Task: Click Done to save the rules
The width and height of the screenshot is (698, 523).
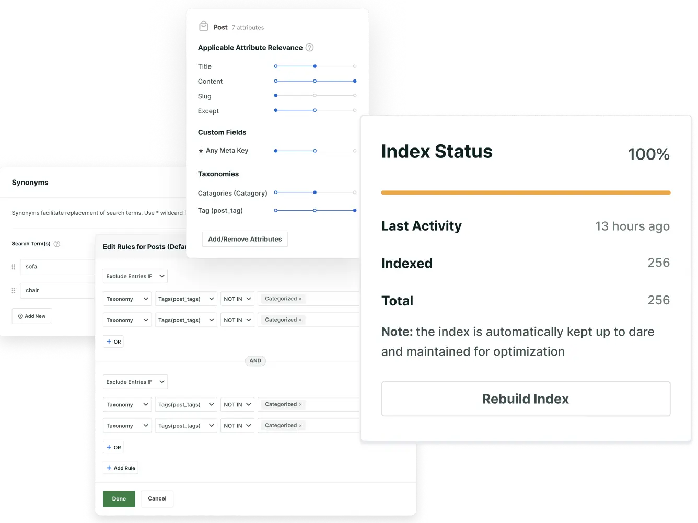Action: click(x=119, y=498)
